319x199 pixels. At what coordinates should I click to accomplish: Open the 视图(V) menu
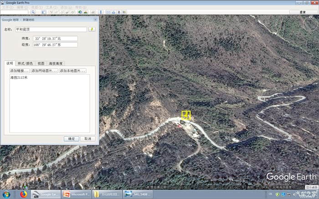tap(37, 7)
